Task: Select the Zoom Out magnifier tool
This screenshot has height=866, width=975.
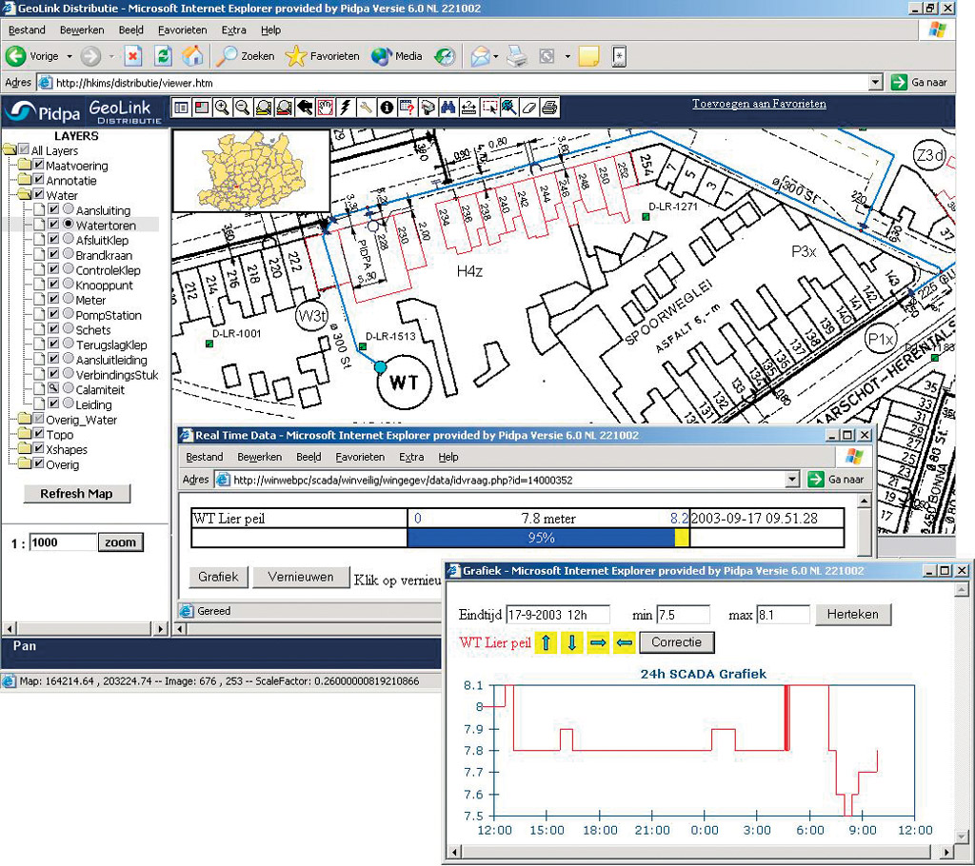Action: tap(243, 108)
